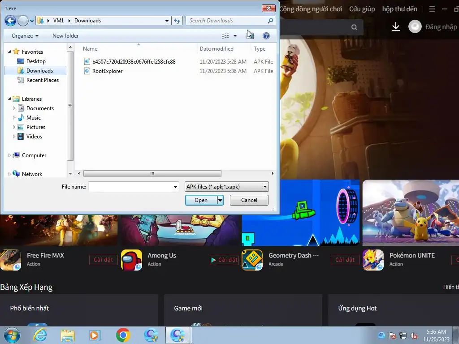Switch to Ứng dụng Hot ranking tab
This screenshot has width=459, height=344.
pos(357,308)
